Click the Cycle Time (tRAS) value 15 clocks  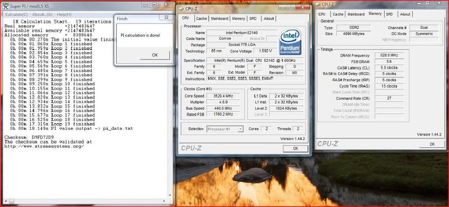tap(389, 86)
